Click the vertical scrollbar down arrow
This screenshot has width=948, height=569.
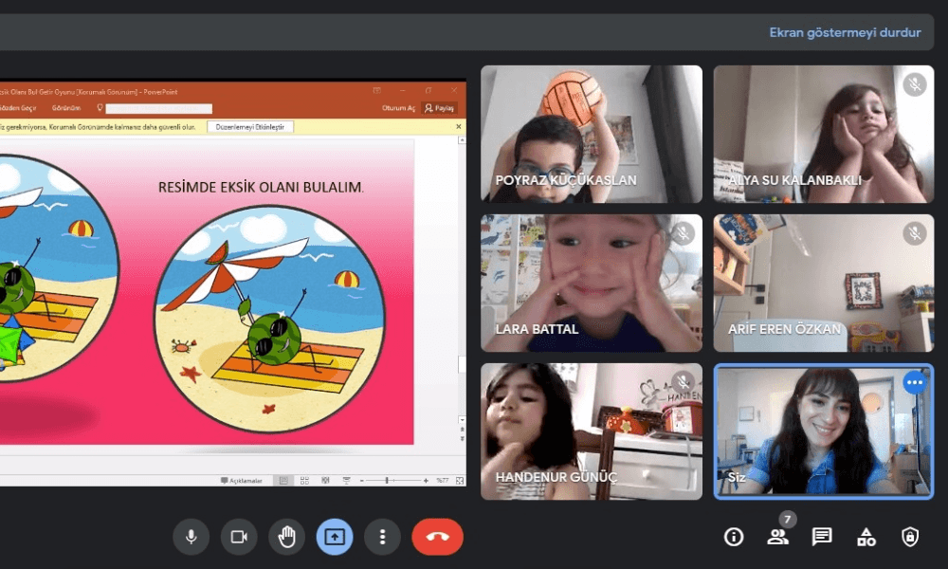point(462,419)
